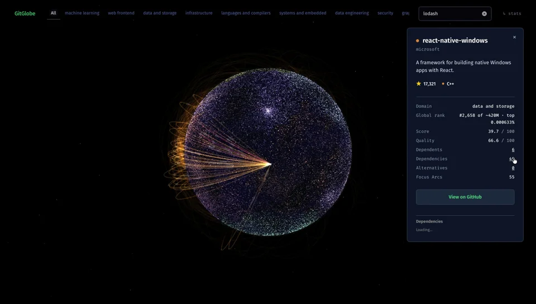Screen dimensions: 536x304
Task: Click the Quality value 66.6
Action: click(x=493, y=141)
